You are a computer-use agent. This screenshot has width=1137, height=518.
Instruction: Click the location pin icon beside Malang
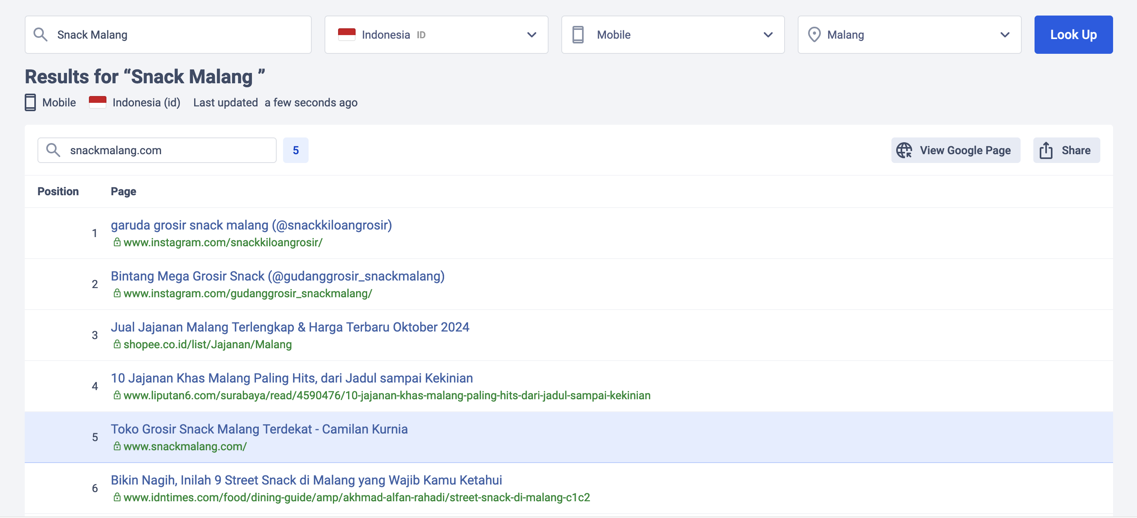tap(814, 35)
